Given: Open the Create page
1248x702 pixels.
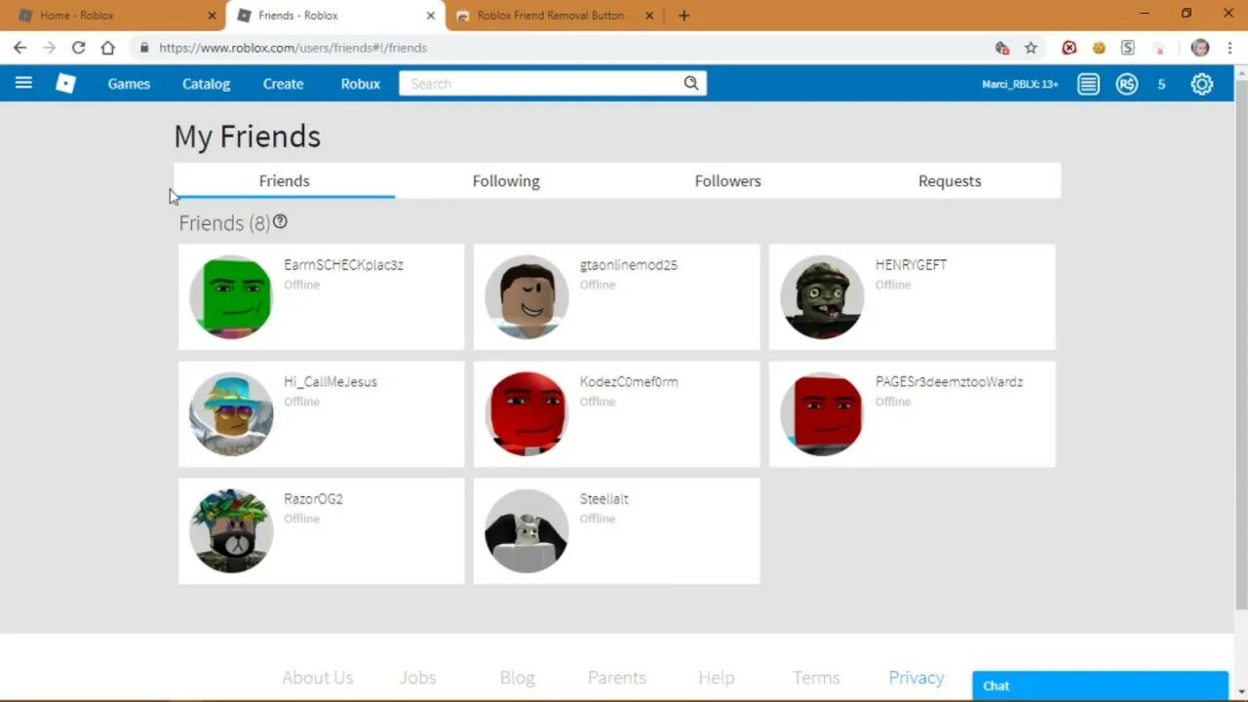Looking at the screenshot, I should pyautogui.click(x=283, y=84).
